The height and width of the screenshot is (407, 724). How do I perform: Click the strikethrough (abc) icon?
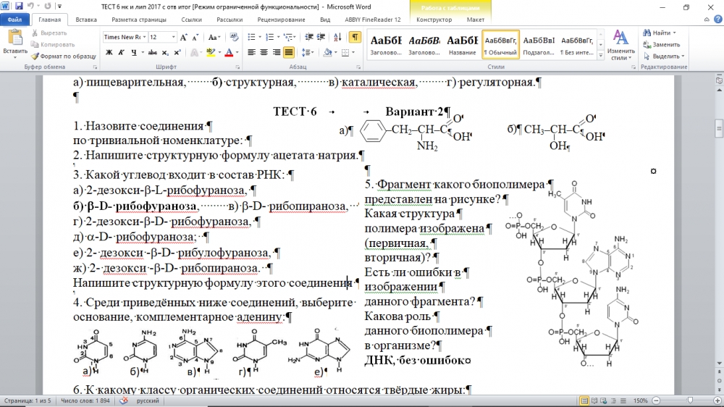(153, 52)
